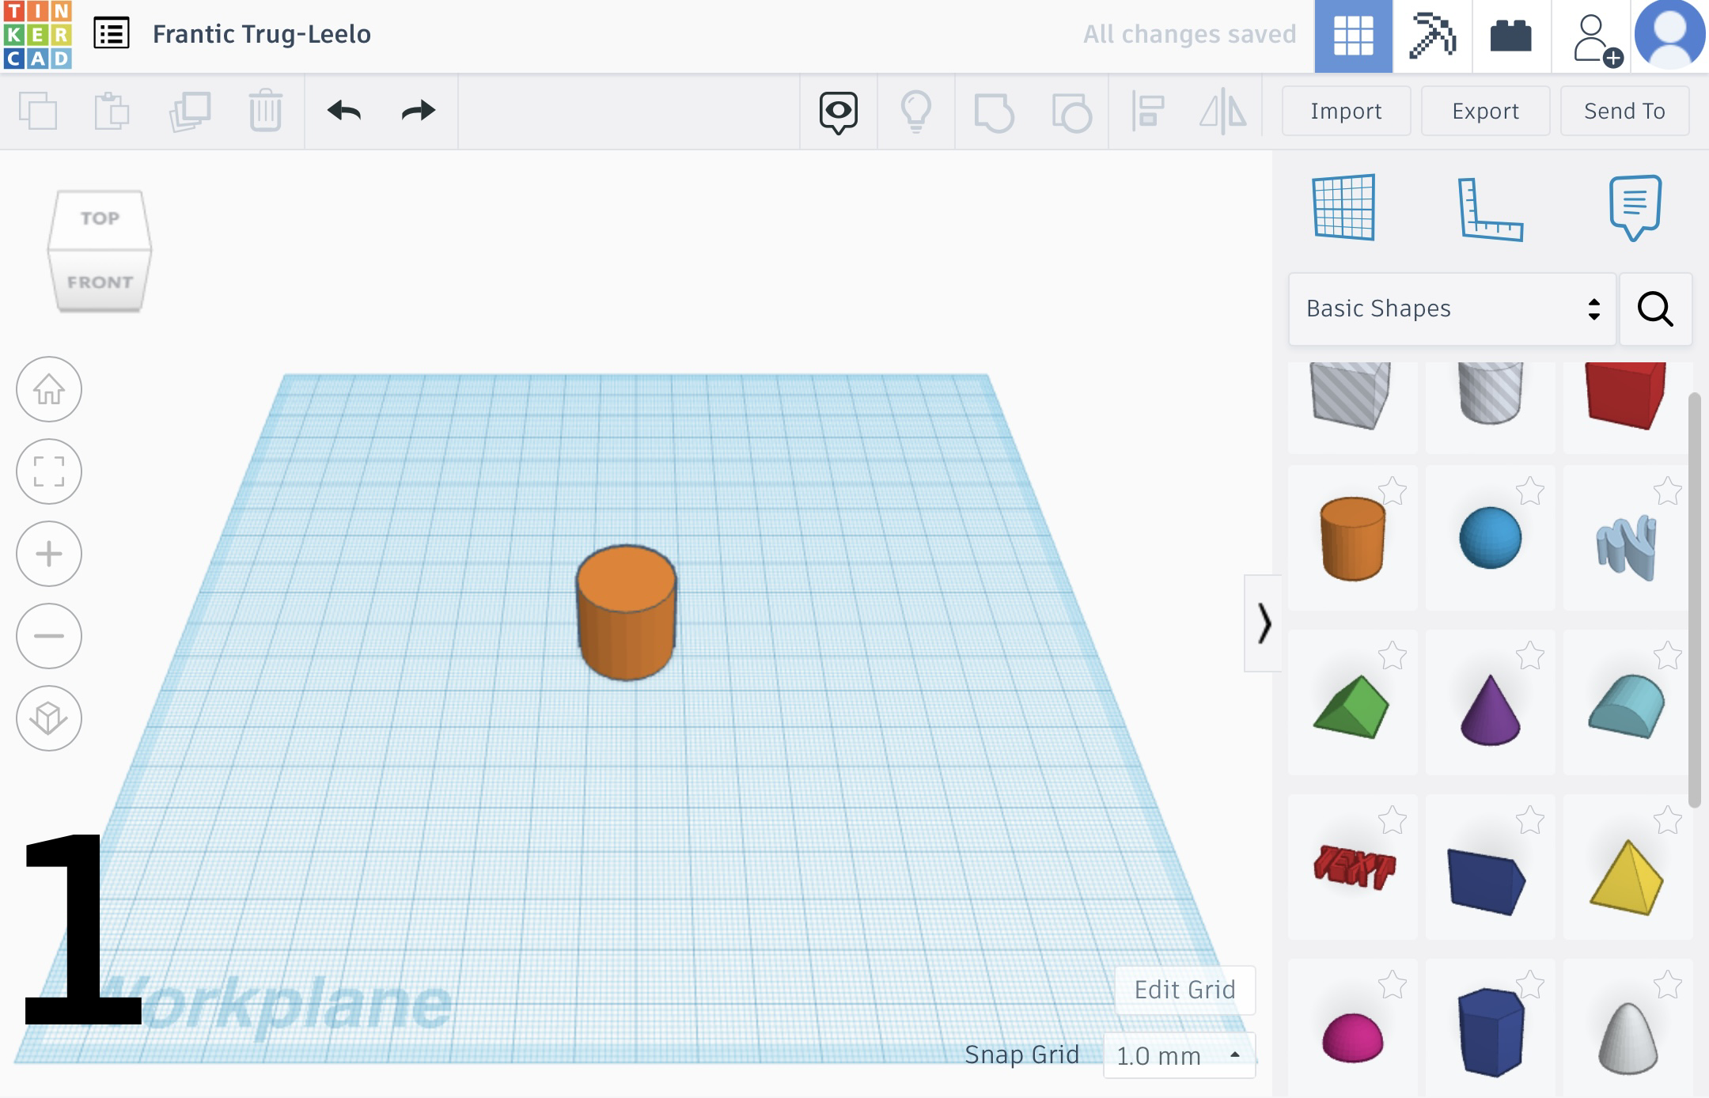Screen dimensions: 1709x1098
Task: Click Fit all in view icon
Action: [49, 471]
